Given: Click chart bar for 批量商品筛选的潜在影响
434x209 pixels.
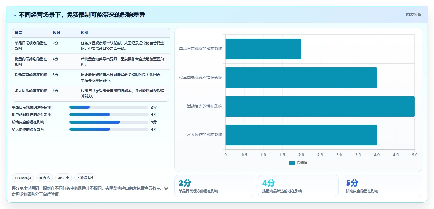Looking at the screenshot, I should (301, 78).
